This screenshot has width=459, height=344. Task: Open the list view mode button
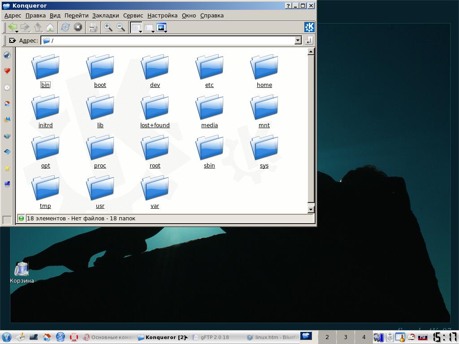(149, 27)
